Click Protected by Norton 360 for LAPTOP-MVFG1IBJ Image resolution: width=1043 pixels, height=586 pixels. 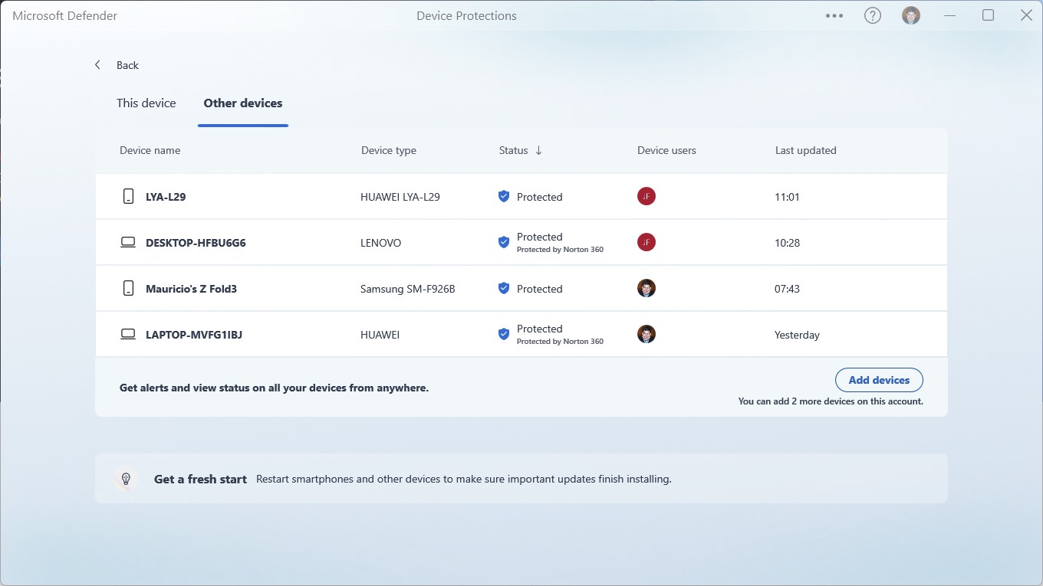click(560, 342)
